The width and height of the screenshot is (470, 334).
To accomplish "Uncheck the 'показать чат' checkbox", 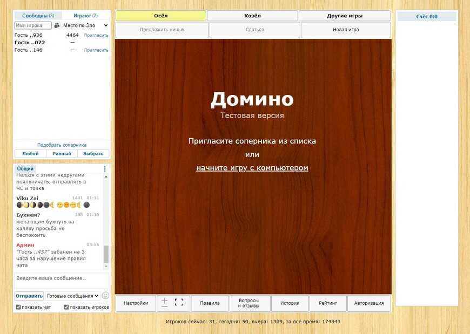I will (18, 307).
